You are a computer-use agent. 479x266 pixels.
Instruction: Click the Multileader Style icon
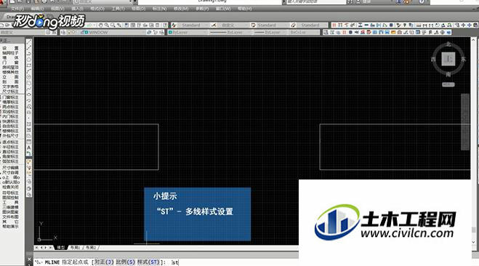[x=293, y=25]
